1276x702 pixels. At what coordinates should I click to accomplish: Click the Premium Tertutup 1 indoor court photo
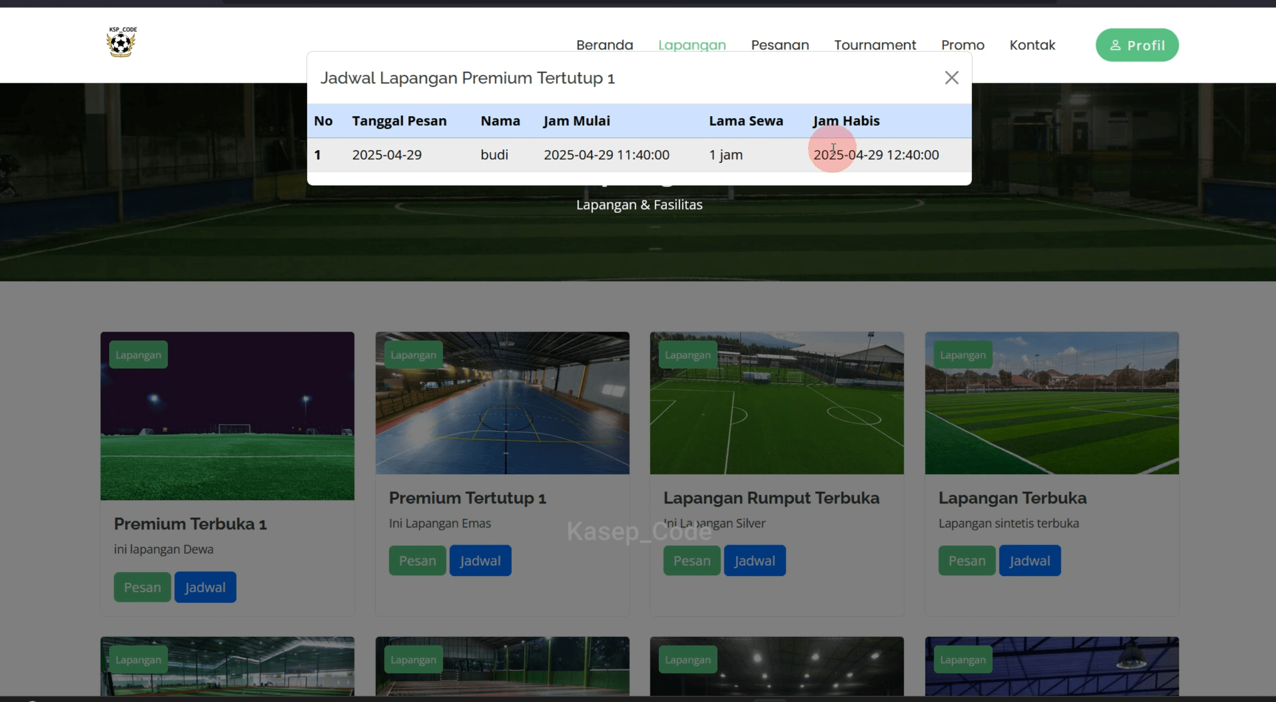coord(502,403)
